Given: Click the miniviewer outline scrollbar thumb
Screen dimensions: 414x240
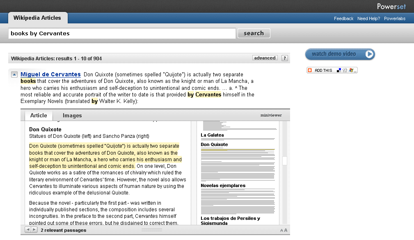Looking at the screenshot, I should [x=285, y=161].
